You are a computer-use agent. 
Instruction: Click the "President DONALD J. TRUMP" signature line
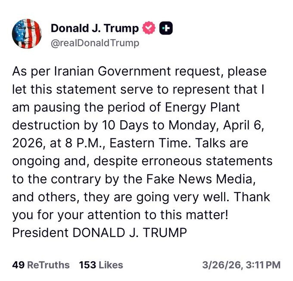point(100,232)
